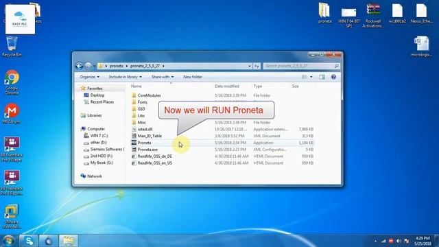Sort by the Name column header
439x247 pixels.
point(136,86)
